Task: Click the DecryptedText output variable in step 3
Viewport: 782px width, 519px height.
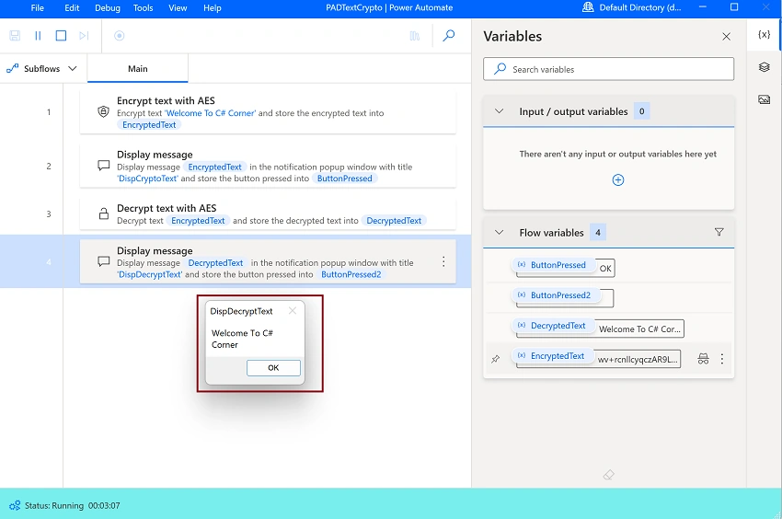Action: (394, 221)
